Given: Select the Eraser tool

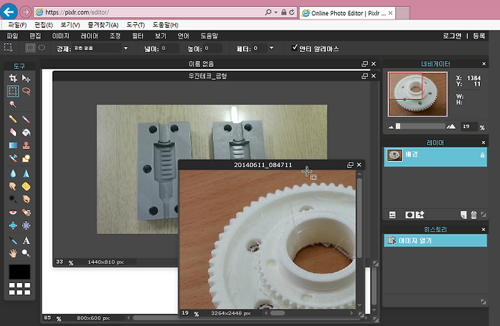Looking at the screenshot, I should pos(12,132).
